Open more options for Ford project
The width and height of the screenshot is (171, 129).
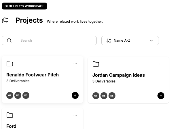(x=75, y=115)
